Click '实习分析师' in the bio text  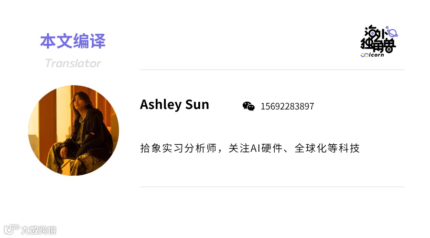[189, 148]
